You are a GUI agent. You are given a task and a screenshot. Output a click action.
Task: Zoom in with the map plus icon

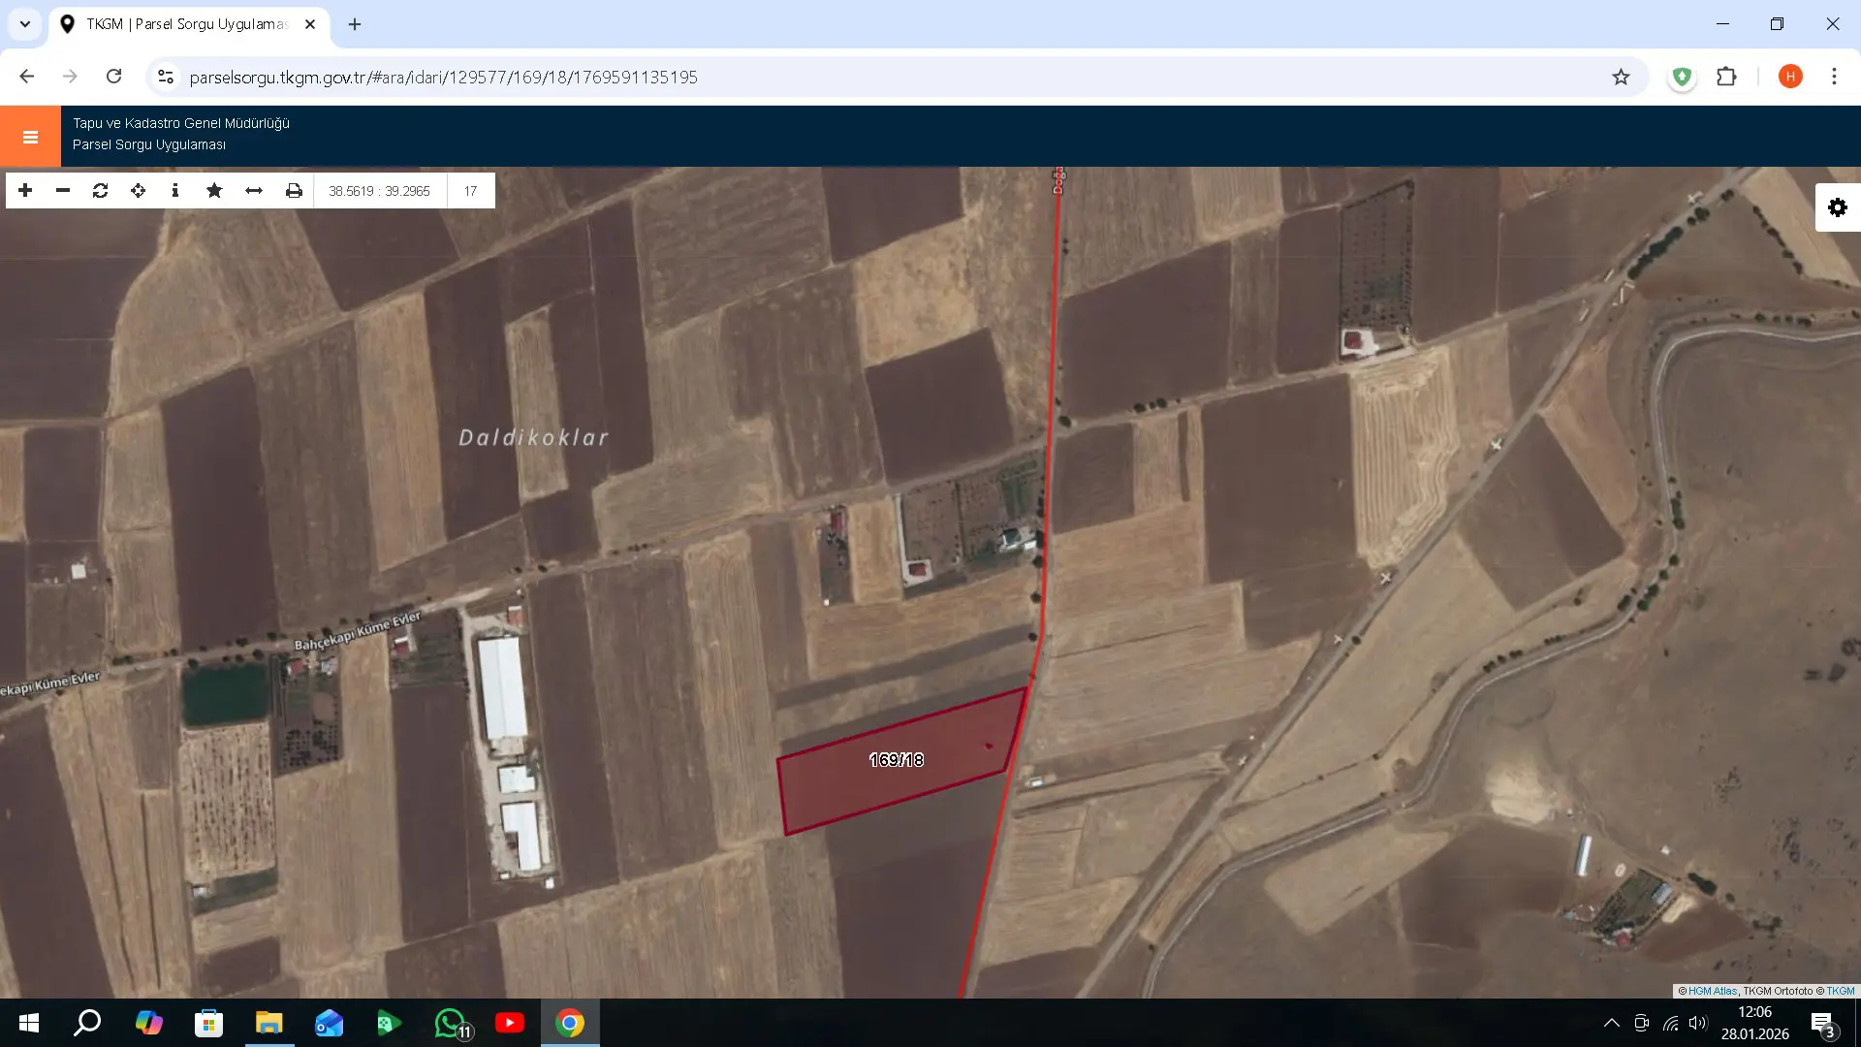(25, 191)
